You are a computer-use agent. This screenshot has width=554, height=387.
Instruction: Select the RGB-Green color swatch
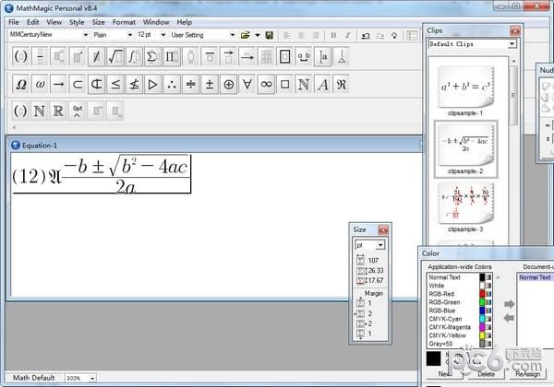point(482,302)
